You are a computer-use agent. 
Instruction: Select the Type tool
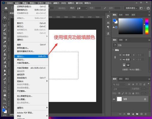[x=5, y=83]
